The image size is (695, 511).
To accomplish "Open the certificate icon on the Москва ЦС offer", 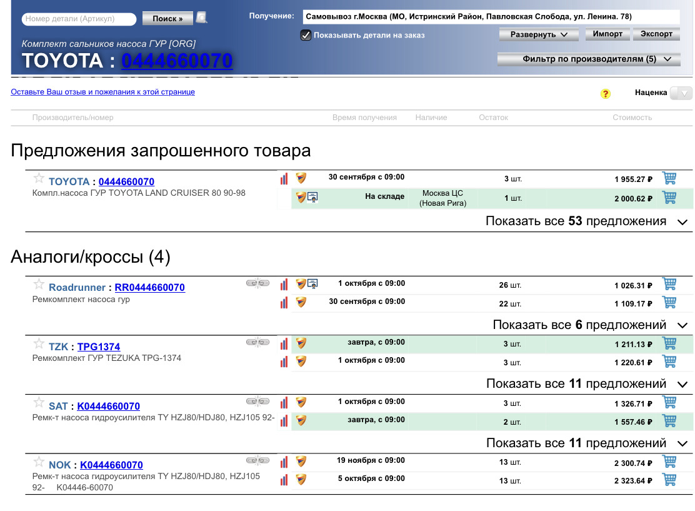I will (311, 198).
